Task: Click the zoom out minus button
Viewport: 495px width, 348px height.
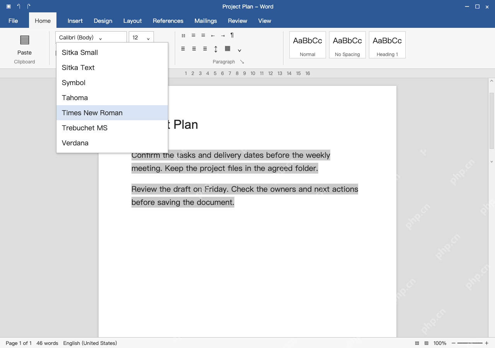Action: point(454,343)
